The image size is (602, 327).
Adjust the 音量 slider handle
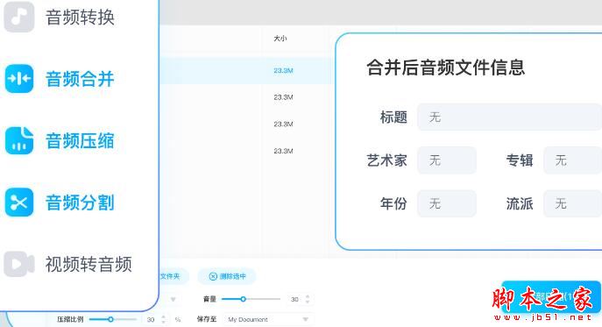click(x=243, y=299)
